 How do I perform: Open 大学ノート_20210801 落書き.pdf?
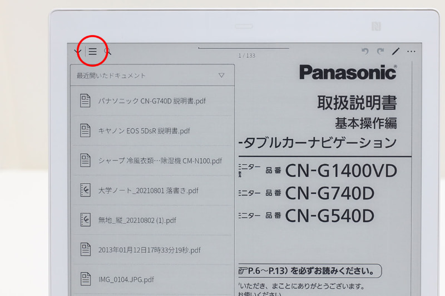152,190
